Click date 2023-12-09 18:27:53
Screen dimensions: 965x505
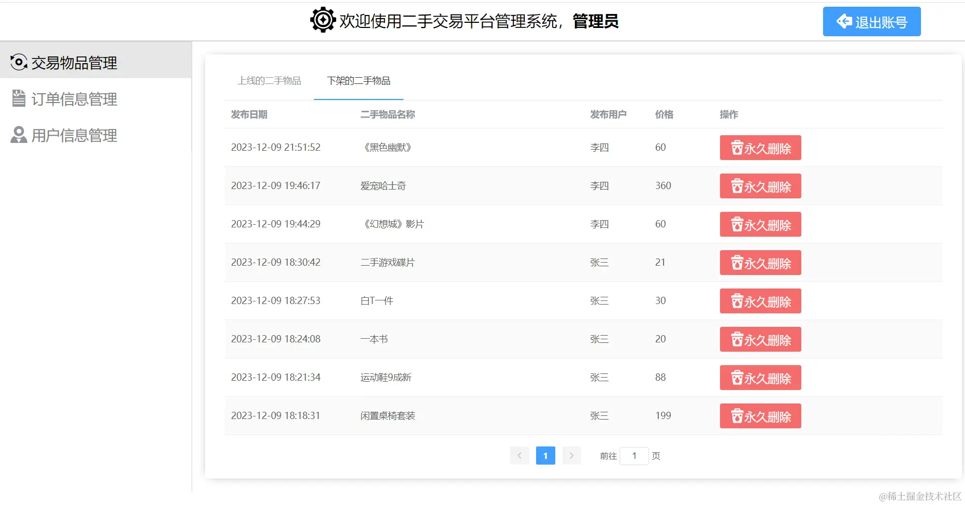tap(276, 301)
